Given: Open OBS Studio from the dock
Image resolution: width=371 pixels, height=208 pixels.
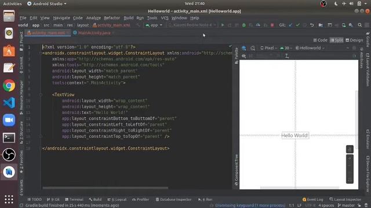Looking at the screenshot, I should 9,155.
